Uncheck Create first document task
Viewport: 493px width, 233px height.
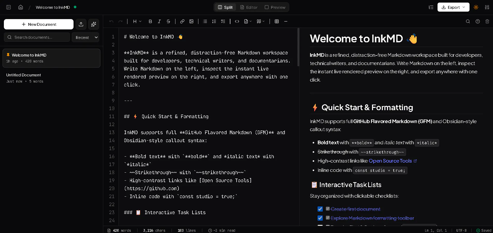coord(320,209)
